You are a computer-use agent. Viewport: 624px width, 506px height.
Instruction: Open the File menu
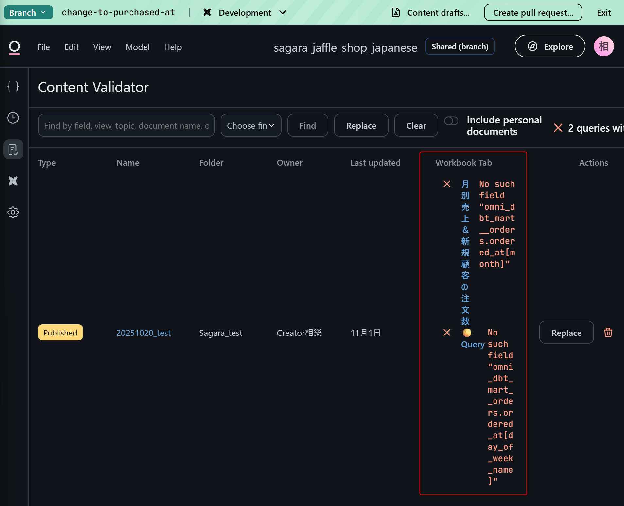coord(43,47)
